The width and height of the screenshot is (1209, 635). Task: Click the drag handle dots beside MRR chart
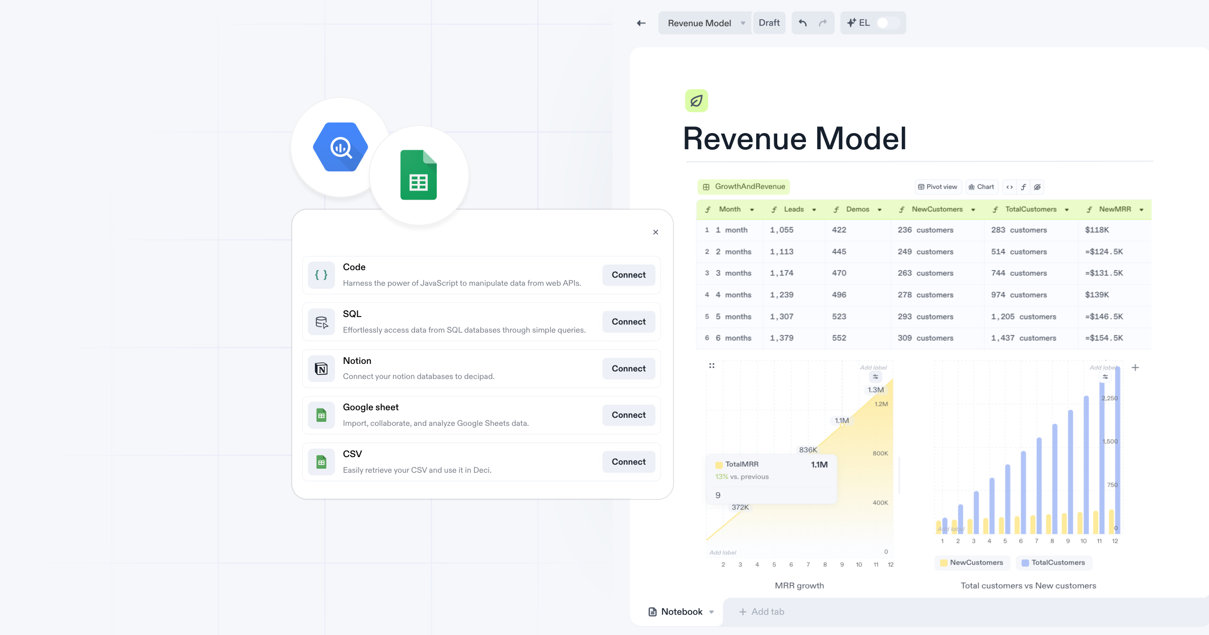tap(712, 366)
